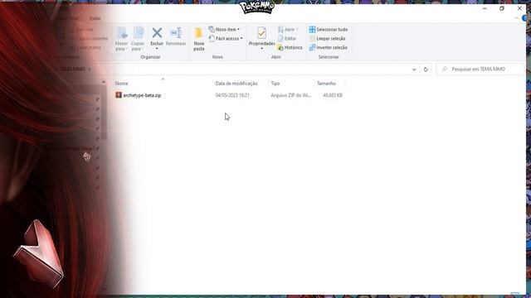Click the navigation pane scroll-up arrow
Viewport: 531px width, 298px height.
tap(104, 82)
